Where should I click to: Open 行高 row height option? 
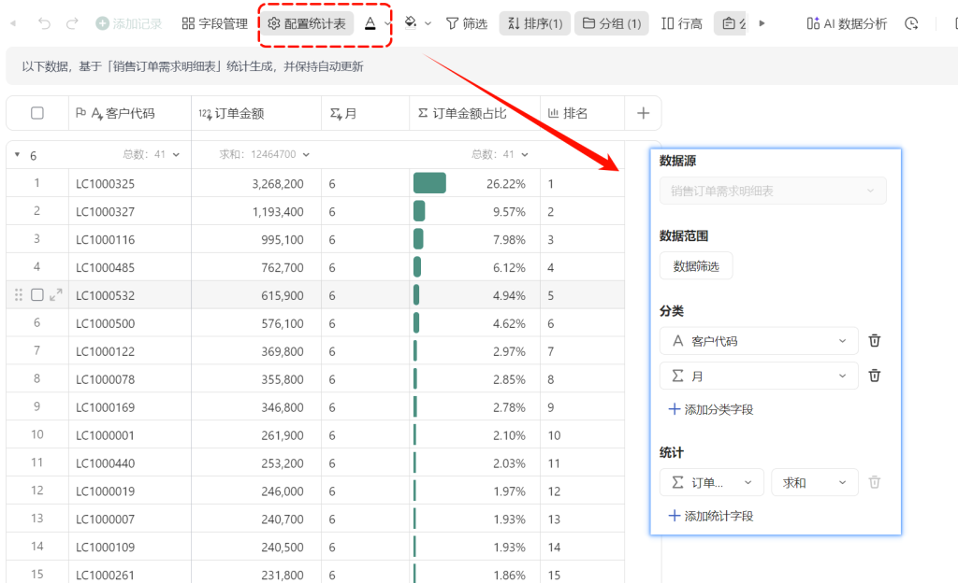tap(682, 23)
